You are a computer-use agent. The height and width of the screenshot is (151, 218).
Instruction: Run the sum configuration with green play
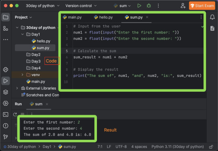click(139, 6)
